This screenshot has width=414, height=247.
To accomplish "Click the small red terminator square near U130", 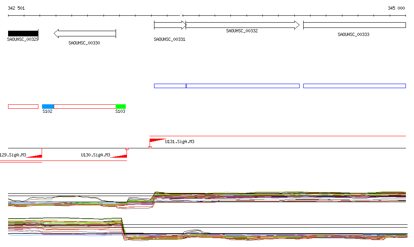I will (127, 149).
